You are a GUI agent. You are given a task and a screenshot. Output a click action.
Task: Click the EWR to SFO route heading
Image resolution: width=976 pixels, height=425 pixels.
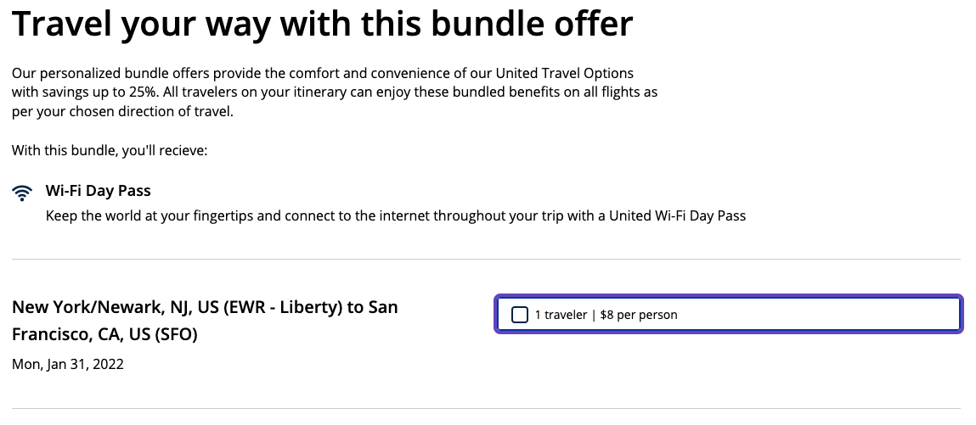coord(205,307)
